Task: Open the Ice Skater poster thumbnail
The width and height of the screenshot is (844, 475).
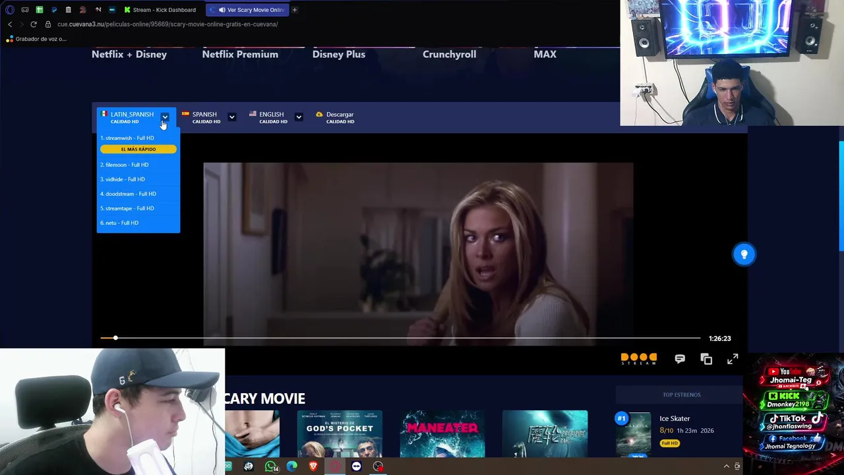Action: pos(634,433)
